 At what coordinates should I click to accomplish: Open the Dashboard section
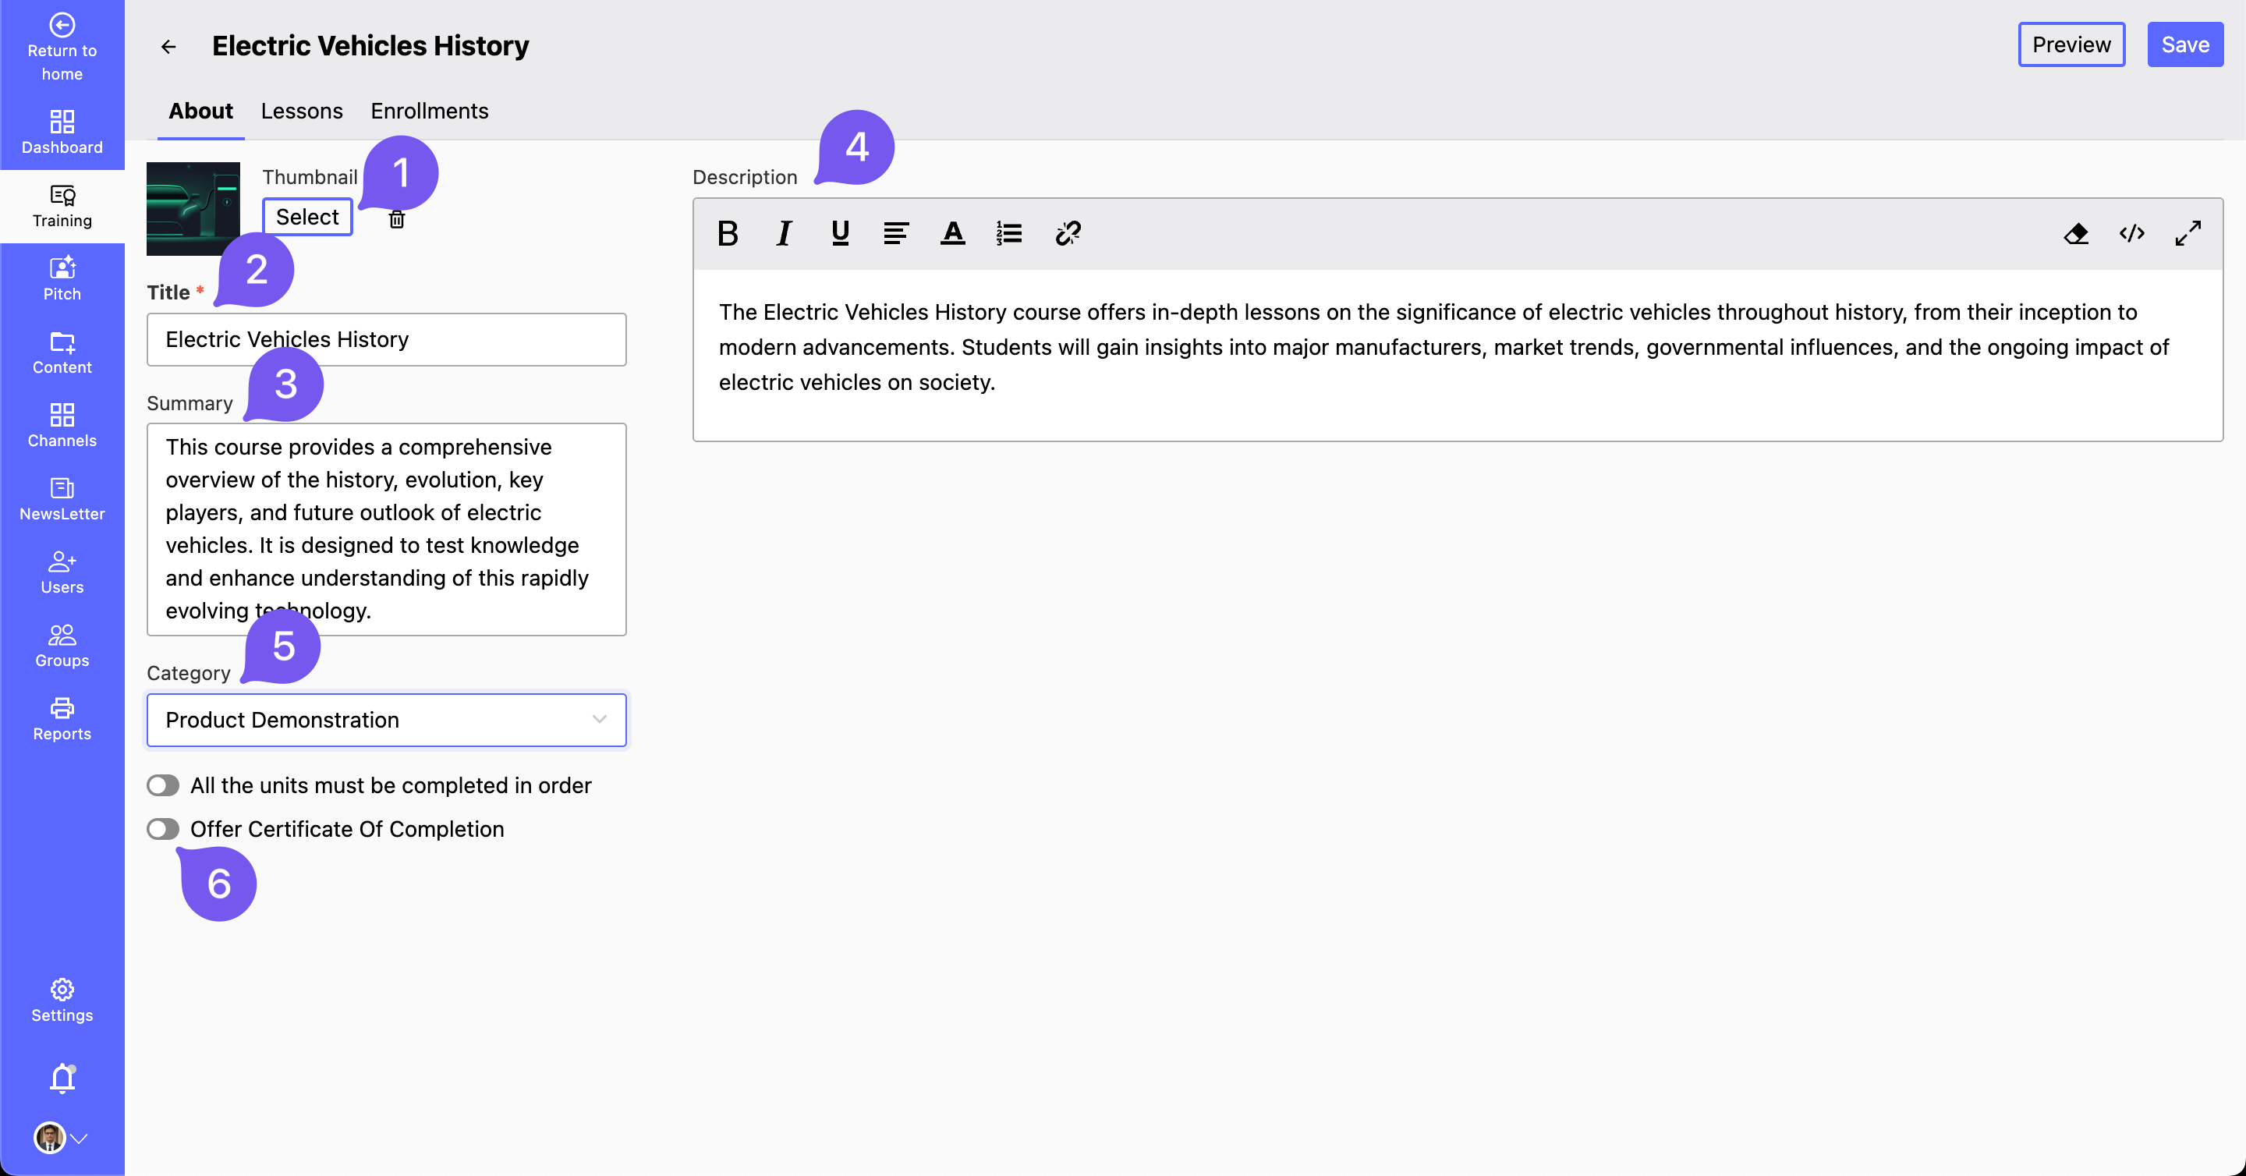62,133
